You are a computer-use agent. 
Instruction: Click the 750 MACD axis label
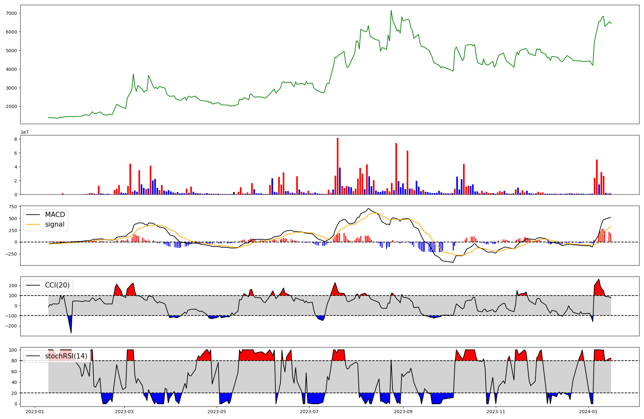pyautogui.click(x=13, y=207)
